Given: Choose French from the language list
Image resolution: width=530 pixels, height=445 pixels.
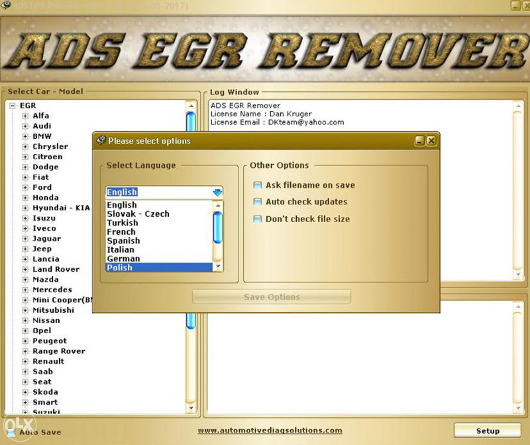Looking at the screenshot, I should coord(121,232).
